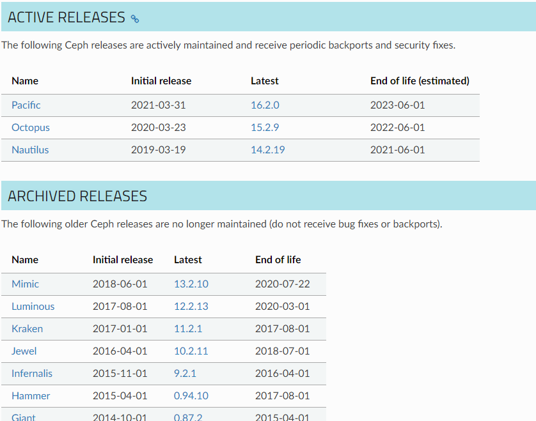Click Infernalis's initial release date 2015-11-01
This screenshot has height=421, width=536.
tap(120, 374)
